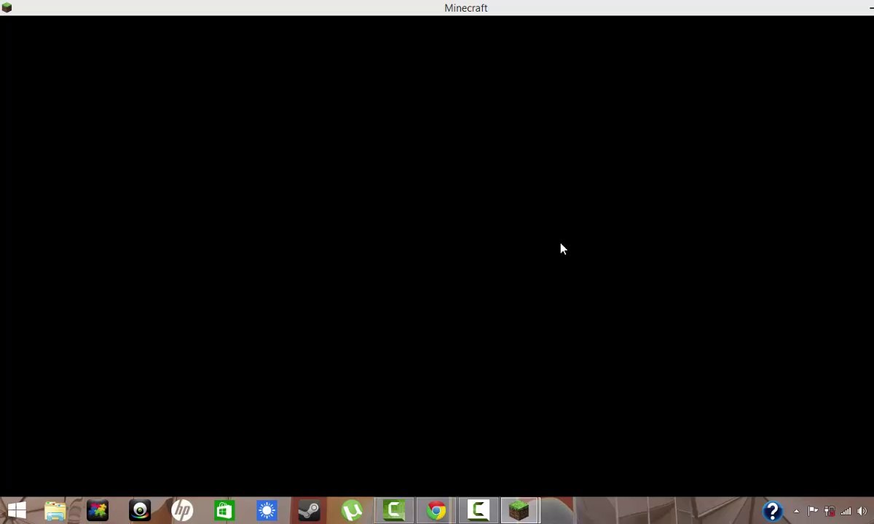Click the Minecraft window title text

(x=466, y=8)
